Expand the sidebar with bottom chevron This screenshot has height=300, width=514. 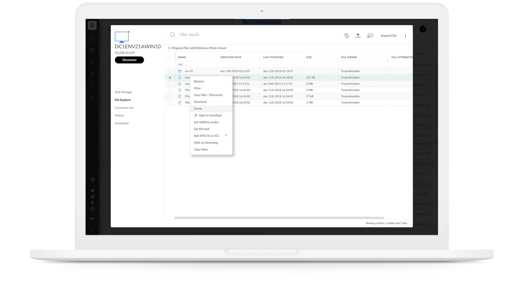92,230
